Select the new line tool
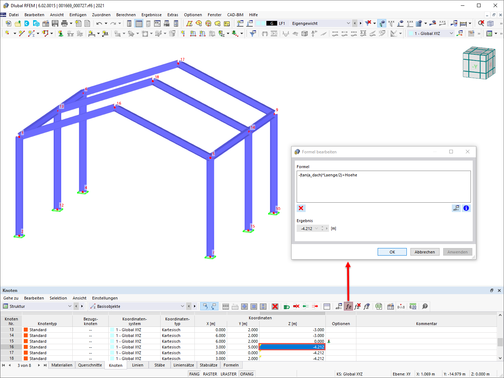Screen dimensions: 504x378 point(22,33)
